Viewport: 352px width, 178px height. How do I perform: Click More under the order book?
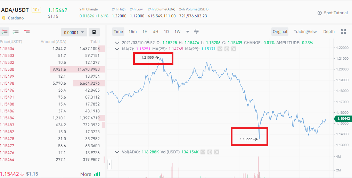point(86,174)
